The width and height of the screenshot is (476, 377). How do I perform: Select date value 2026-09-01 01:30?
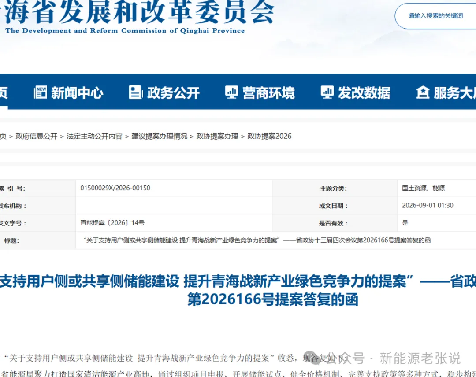(428, 205)
